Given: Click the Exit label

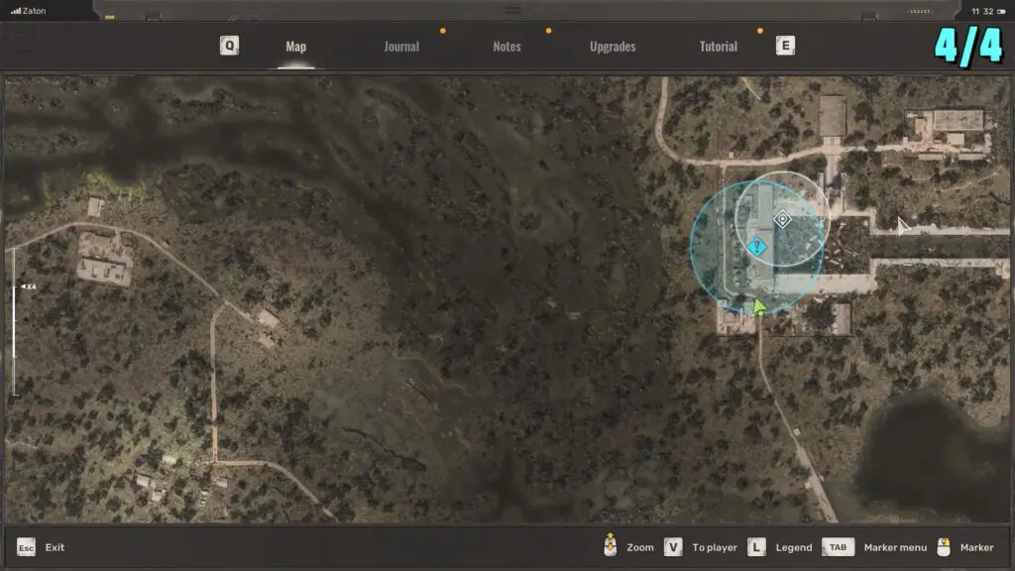Looking at the screenshot, I should 55,547.
